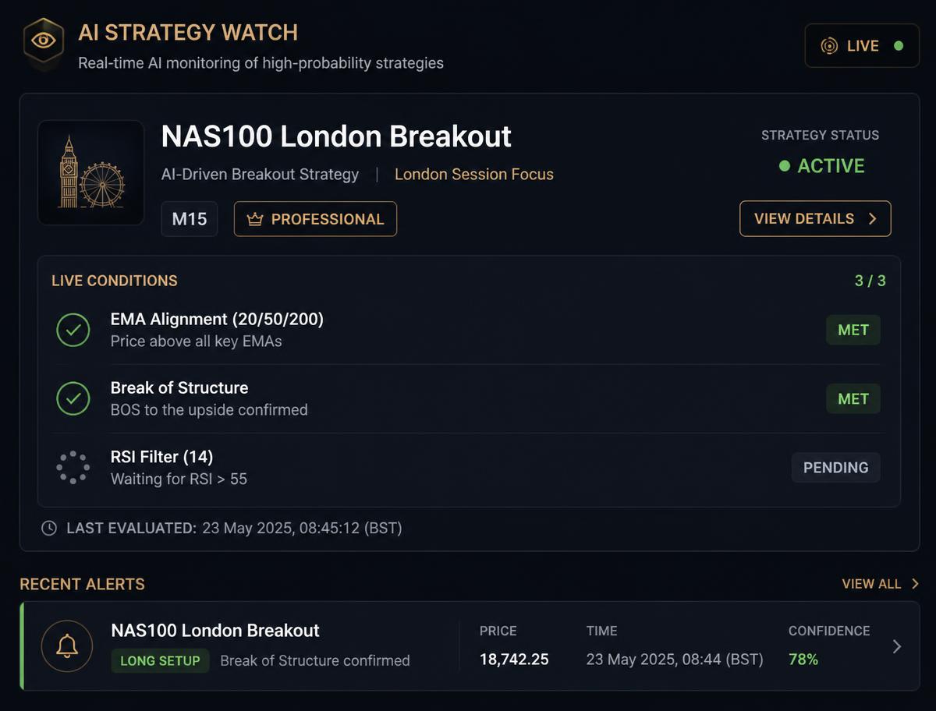936x711 pixels.
Task: Click the ACTIVE strategy status text
Action: [x=831, y=166]
